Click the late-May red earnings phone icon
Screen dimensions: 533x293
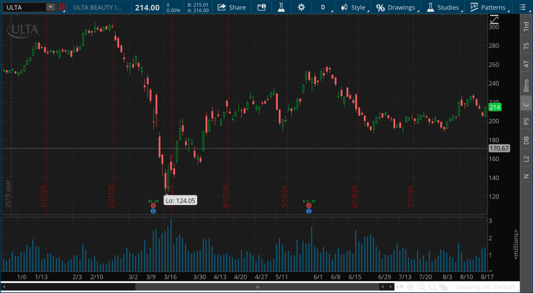308,206
